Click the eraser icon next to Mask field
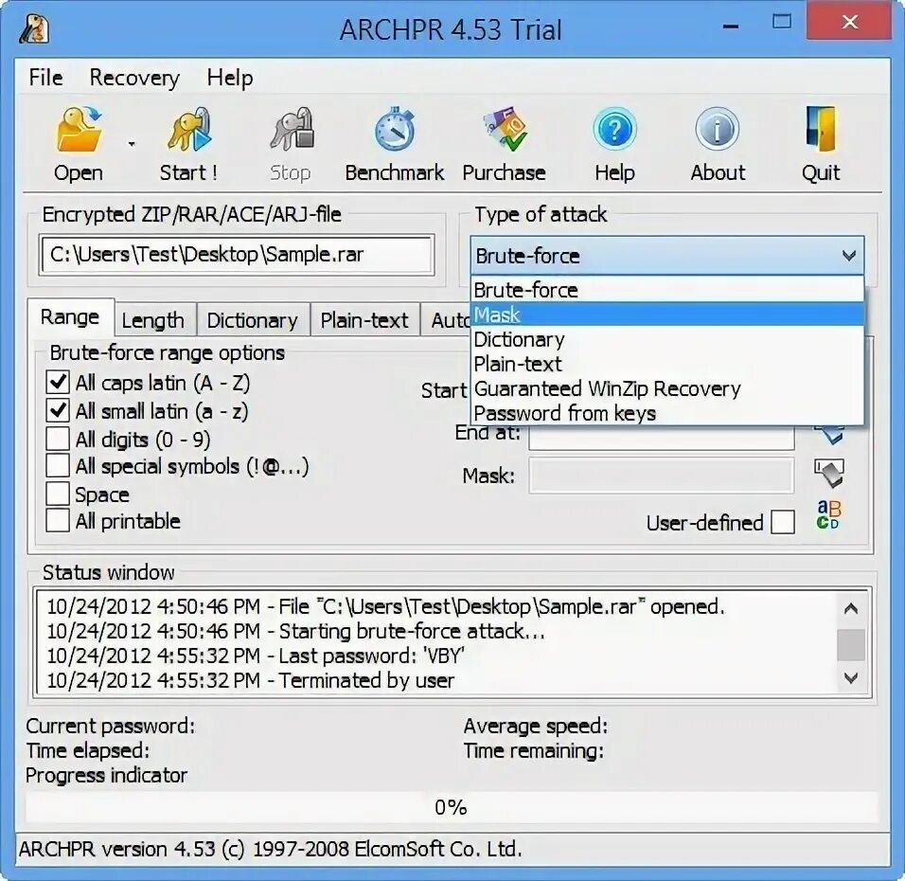Viewport: 905px width, 881px height. point(829,474)
